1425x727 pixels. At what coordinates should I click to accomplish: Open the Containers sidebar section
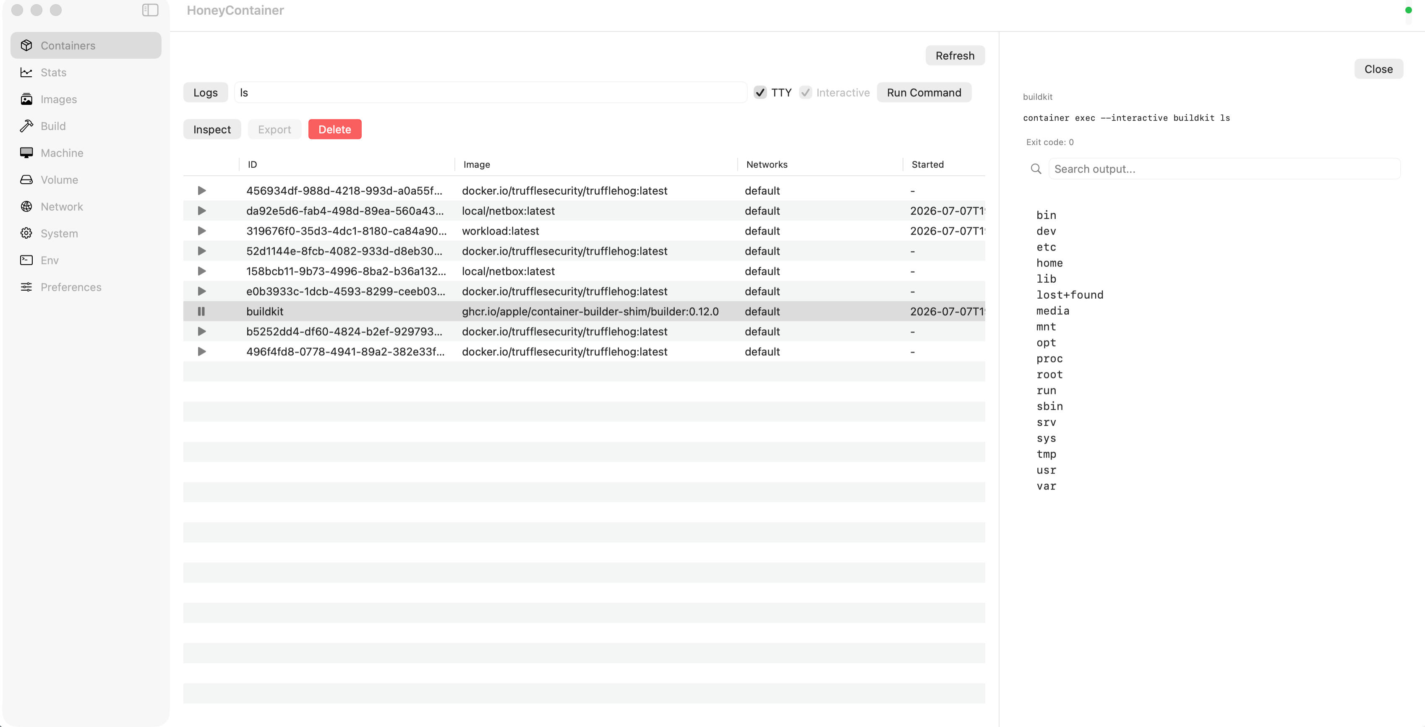tap(86, 45)
